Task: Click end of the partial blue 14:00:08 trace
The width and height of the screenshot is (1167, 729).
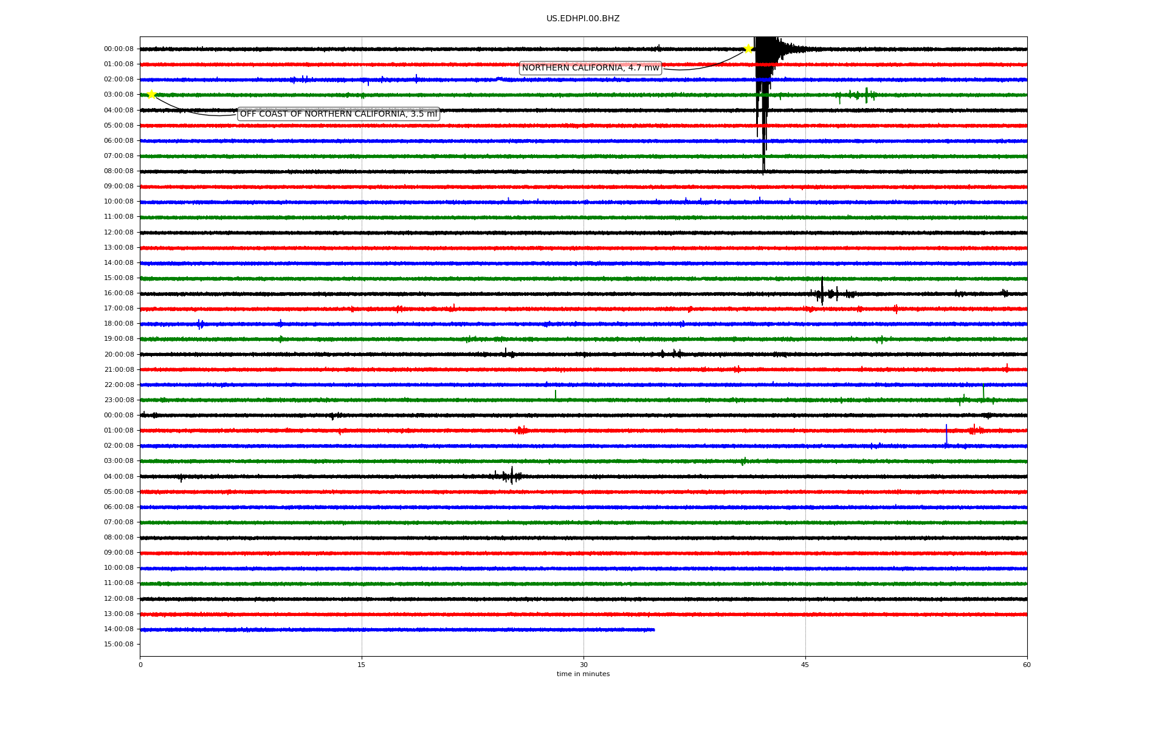Action: (x=653, y=630)
